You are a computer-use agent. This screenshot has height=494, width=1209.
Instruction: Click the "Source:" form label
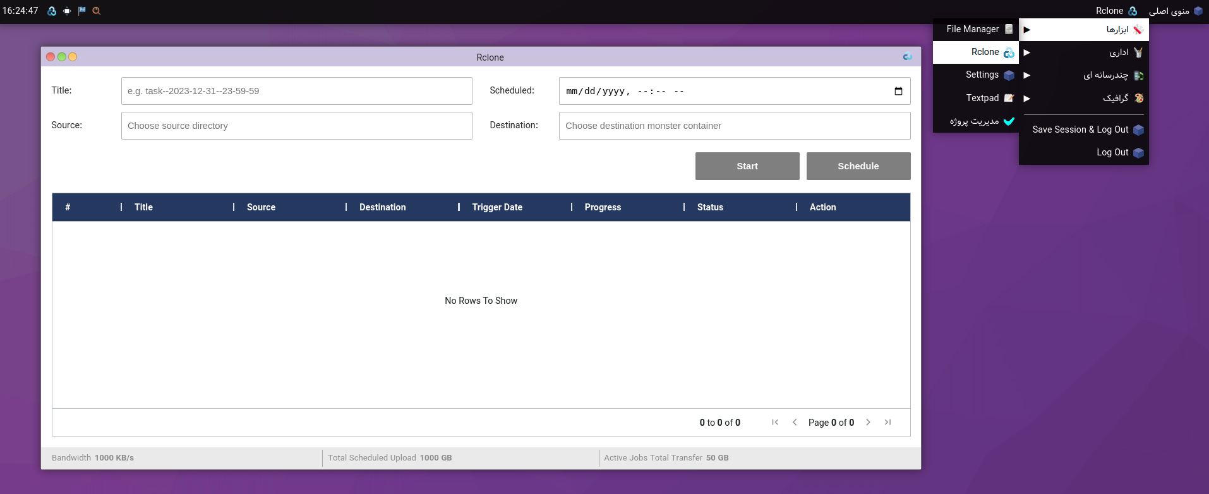67,125
